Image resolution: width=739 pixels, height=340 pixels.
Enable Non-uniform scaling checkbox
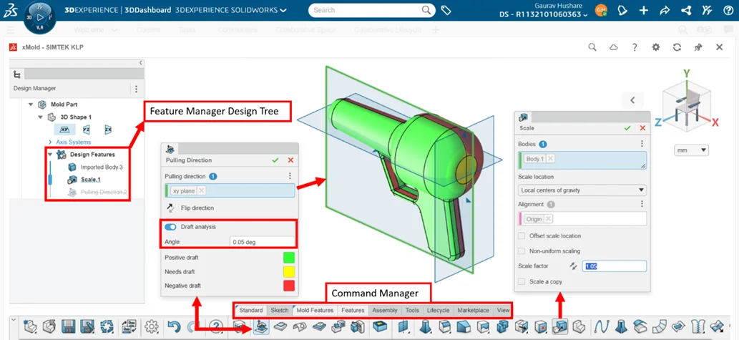[522, 251]
